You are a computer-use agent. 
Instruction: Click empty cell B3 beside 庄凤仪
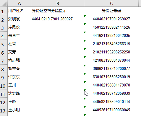tap(58, 27)
